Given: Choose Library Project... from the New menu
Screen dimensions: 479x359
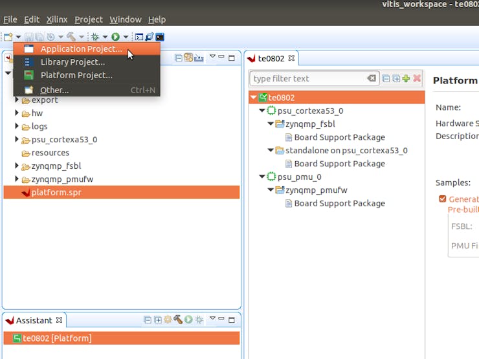Looking at the screenshot, I should [x=87, y=62].
